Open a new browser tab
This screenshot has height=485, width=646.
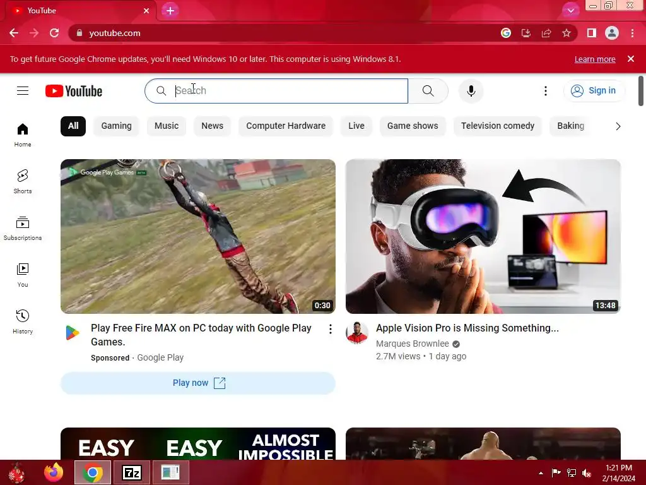point(170,11)
